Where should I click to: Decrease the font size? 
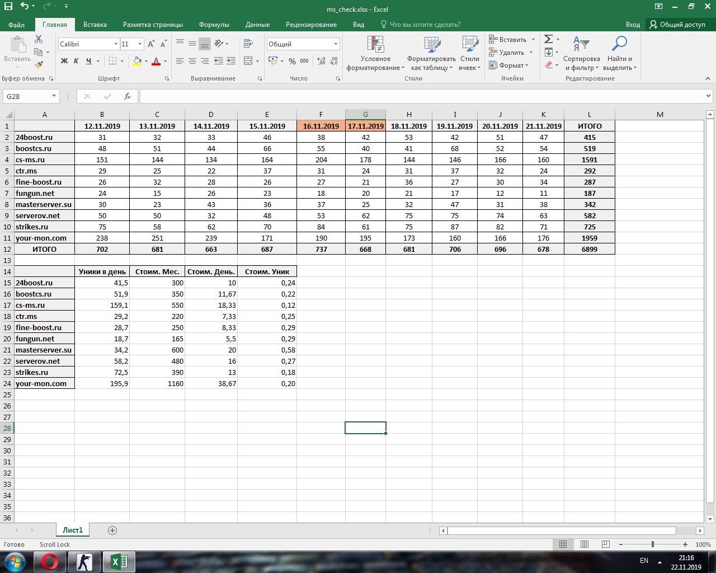[163, 44]
